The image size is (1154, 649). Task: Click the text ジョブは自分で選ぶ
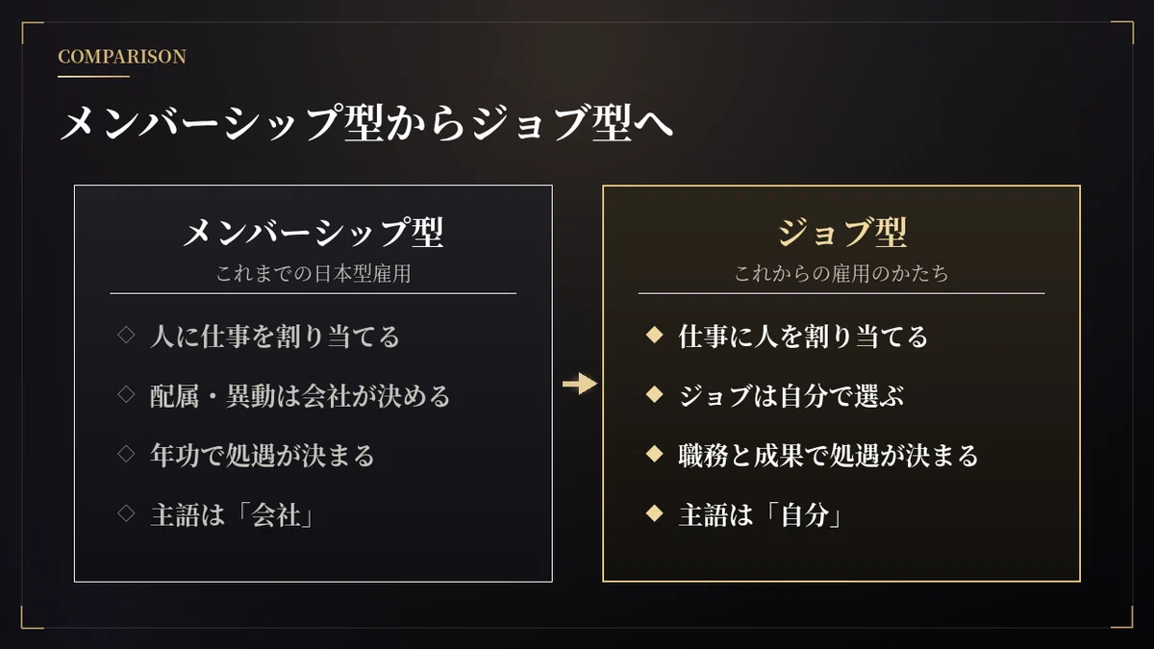point(791,395)
